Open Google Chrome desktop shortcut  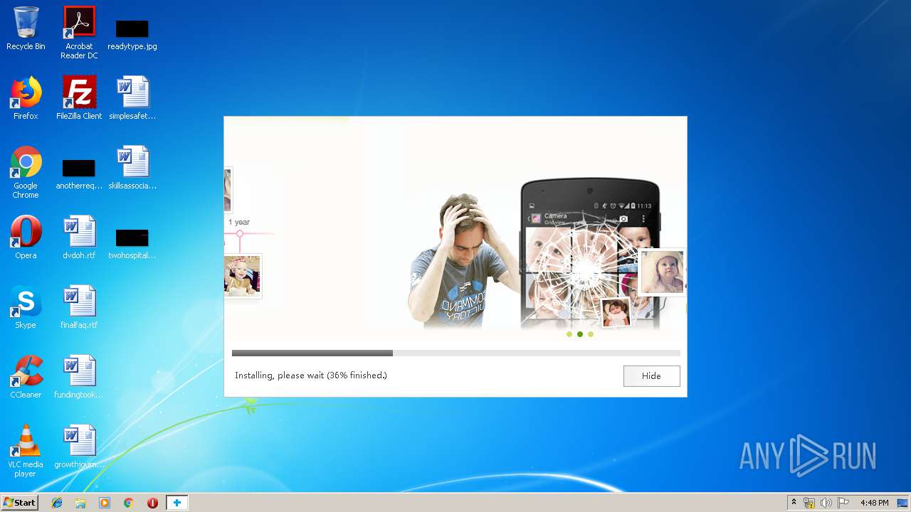(26, 172)
